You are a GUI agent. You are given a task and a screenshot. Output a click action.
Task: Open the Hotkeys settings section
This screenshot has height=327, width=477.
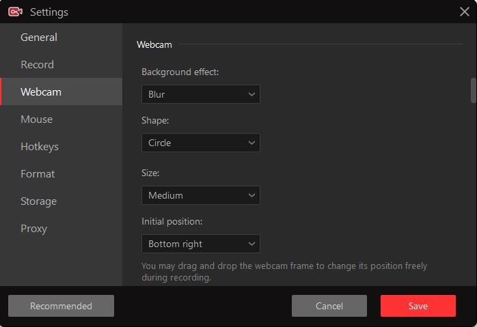(40, 147)
